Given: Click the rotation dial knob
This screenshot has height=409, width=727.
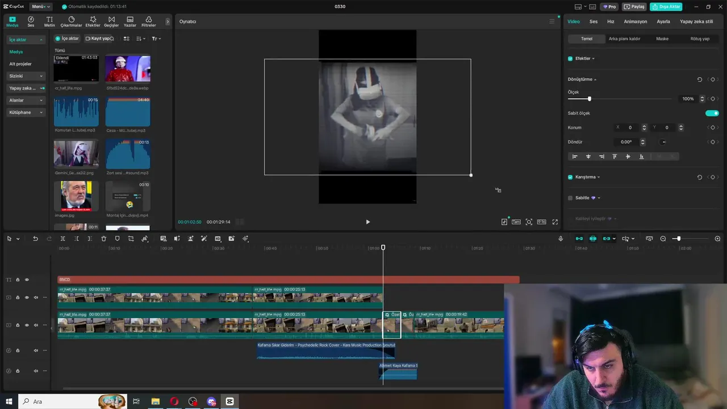Looking at the screenshot, I should click(x=663, y=142).
